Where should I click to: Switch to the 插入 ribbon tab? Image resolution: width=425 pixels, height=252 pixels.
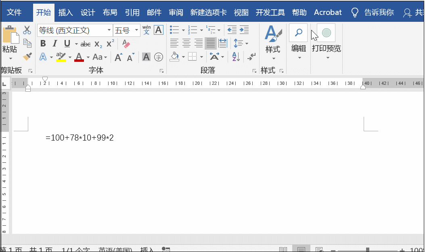66,13
